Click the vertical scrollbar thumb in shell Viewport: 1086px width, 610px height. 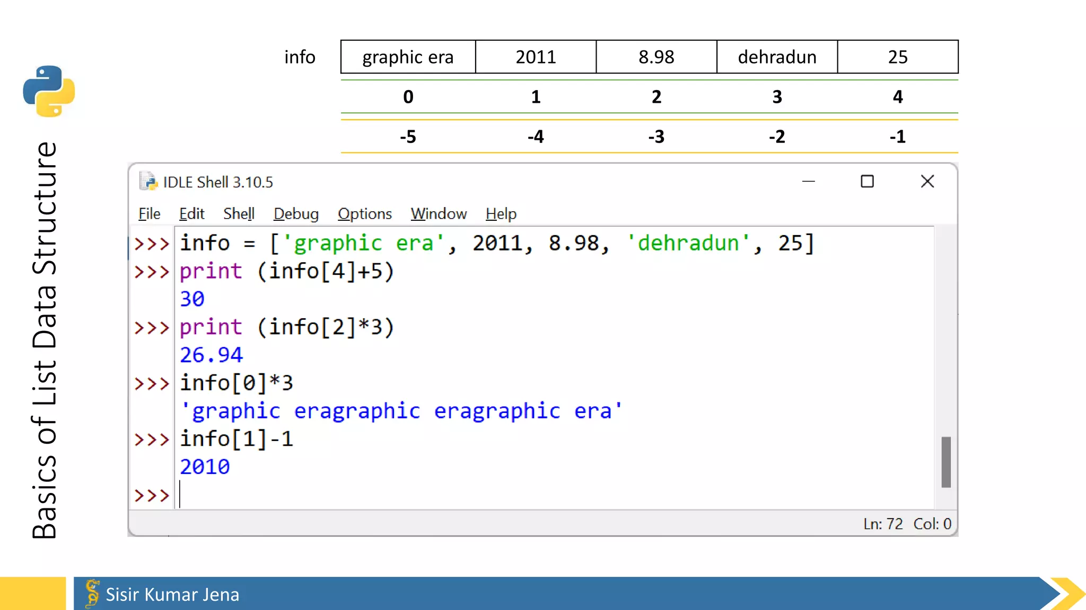click(x=946, y=462)
